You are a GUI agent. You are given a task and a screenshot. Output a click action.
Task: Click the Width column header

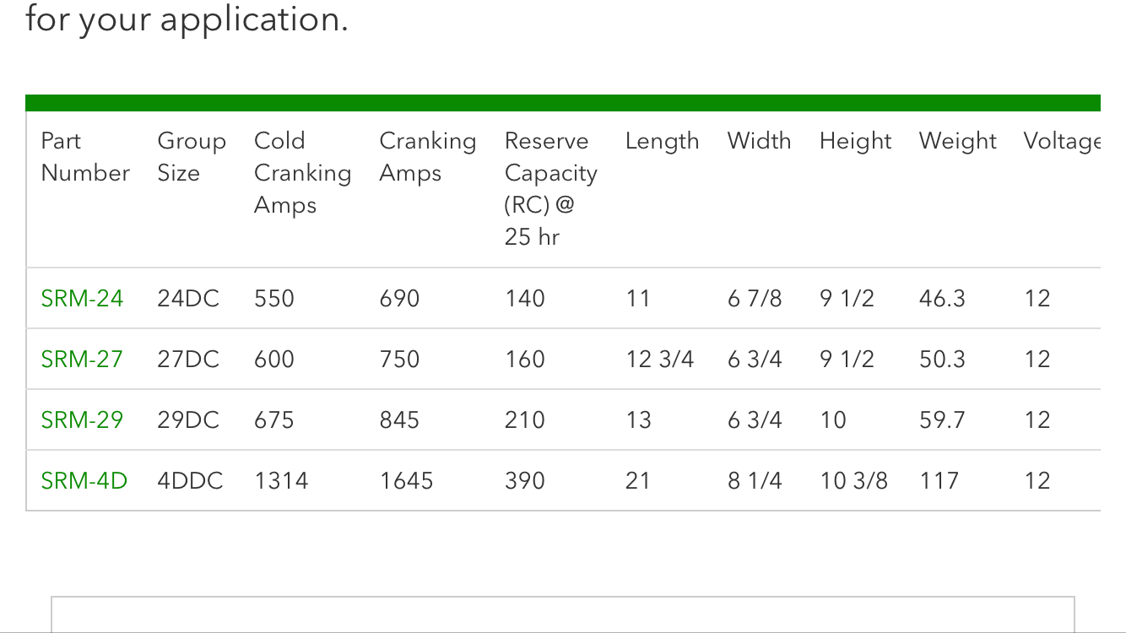pyautogui.click(x=759, y=141)
